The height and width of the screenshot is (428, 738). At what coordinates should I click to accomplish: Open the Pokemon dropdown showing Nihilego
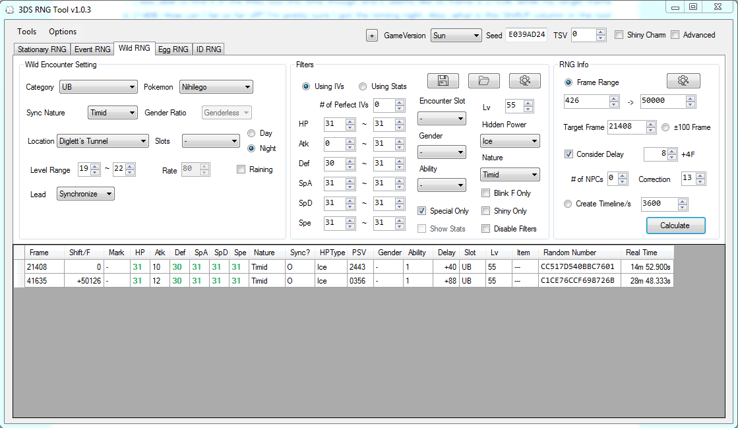pyautogui.click(x=216, y=87)
